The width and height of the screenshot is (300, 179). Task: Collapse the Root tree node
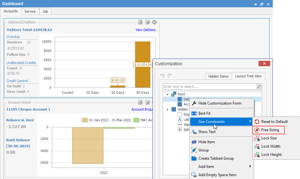click(166, 94)
